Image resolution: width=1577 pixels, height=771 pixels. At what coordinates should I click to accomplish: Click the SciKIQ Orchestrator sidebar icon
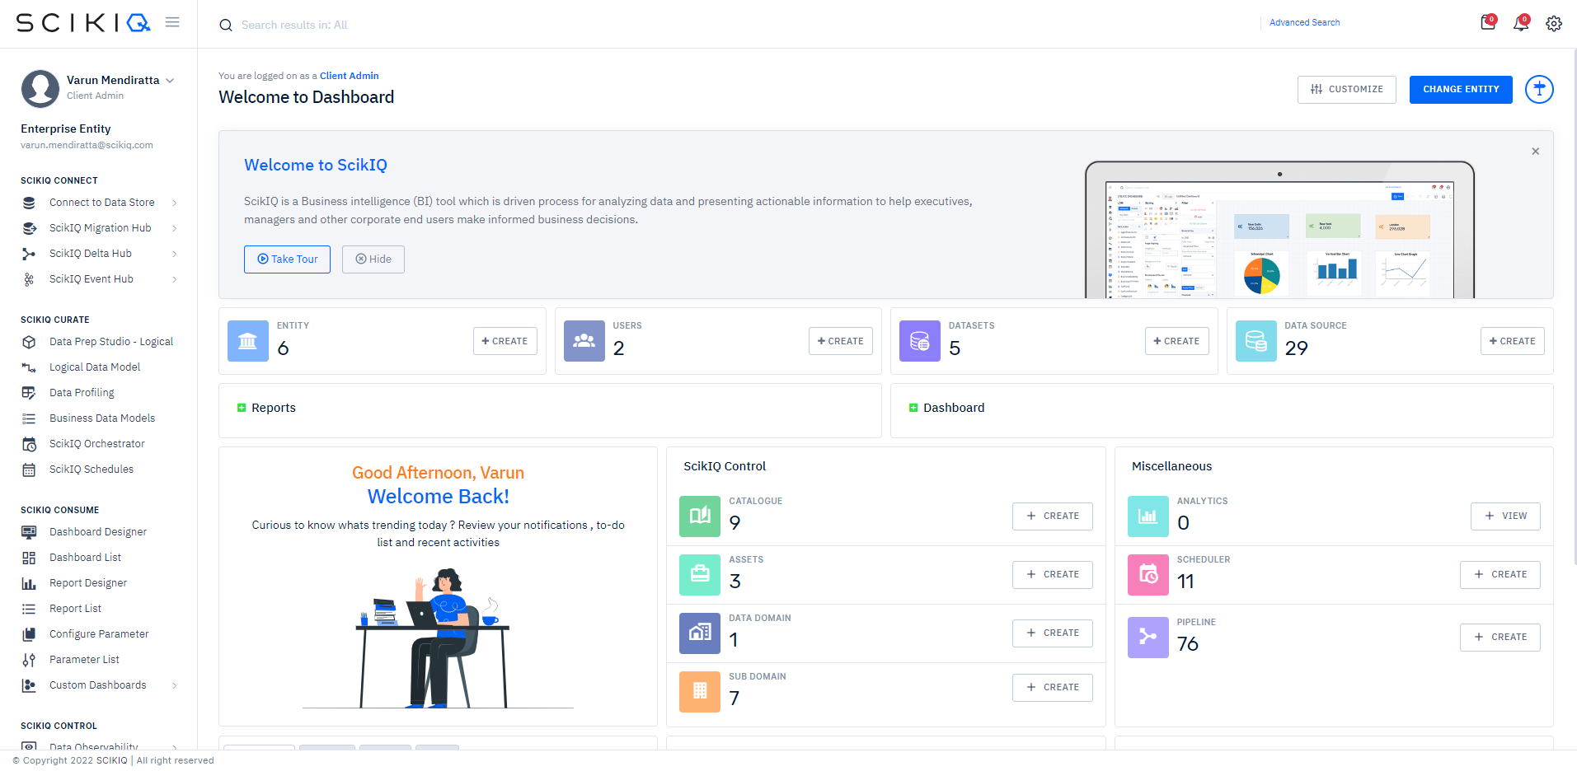pos(29,444)
